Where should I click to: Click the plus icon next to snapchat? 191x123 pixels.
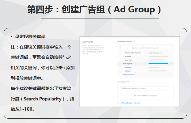pos(124,56)
